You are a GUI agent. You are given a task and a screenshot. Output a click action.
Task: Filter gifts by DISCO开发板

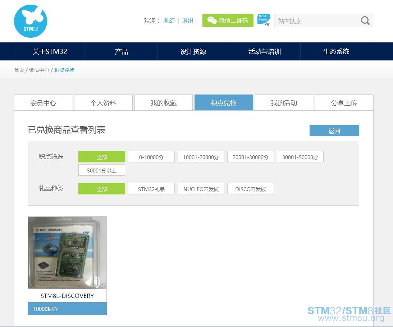(x=251, y=189)
